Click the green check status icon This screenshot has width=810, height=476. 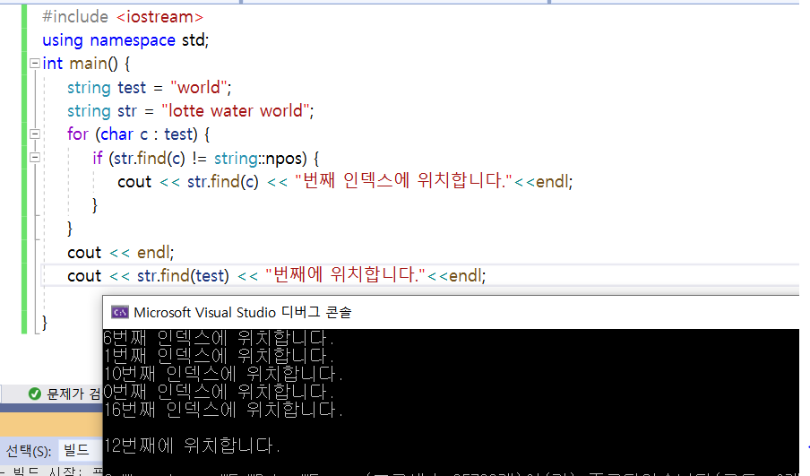(x=35, y=394)
